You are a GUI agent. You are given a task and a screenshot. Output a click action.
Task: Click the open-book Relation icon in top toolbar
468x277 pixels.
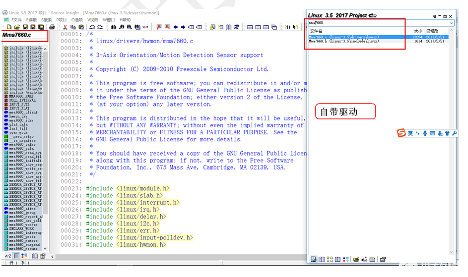coord(228,27)
